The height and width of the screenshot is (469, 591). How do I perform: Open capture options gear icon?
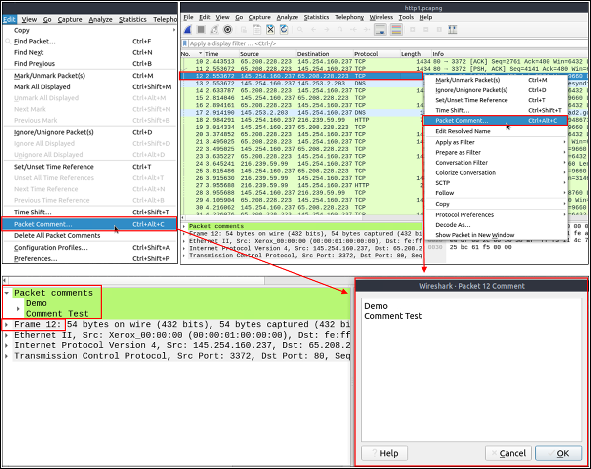(228, 30)
